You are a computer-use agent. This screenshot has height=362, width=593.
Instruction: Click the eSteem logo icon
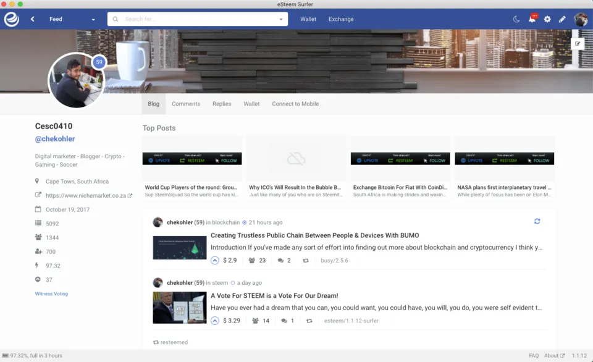[11, 19]
